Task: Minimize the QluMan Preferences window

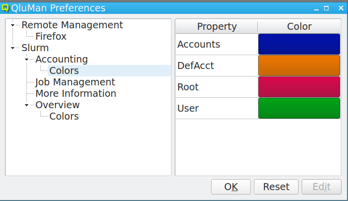Action: click(x=316, y=8)
